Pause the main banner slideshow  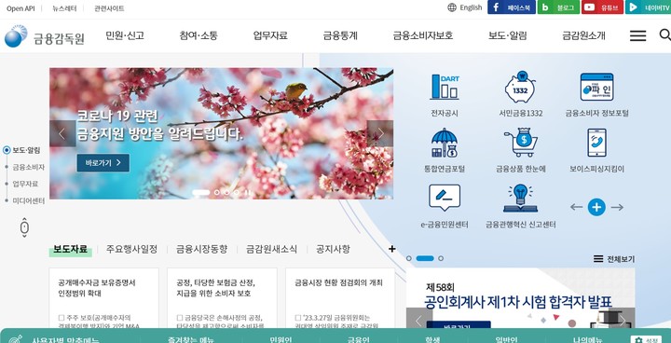pos(247,193)
